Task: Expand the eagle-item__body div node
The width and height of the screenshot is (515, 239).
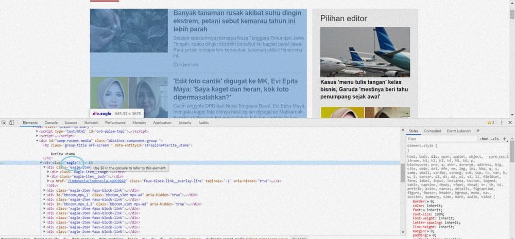Action: (48, 176)
